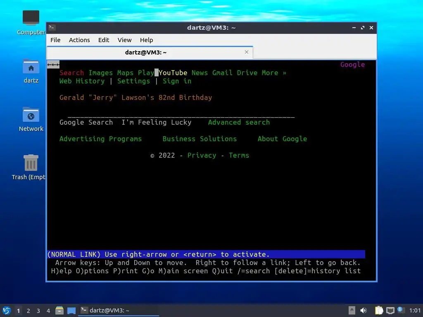The width and height of the screenshot is (423, 317).
Task: Click the Sign in link
Action: point(177,81)
